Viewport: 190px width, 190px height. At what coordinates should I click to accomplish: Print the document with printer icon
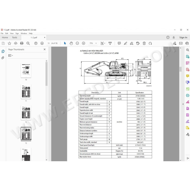[22, 43]
